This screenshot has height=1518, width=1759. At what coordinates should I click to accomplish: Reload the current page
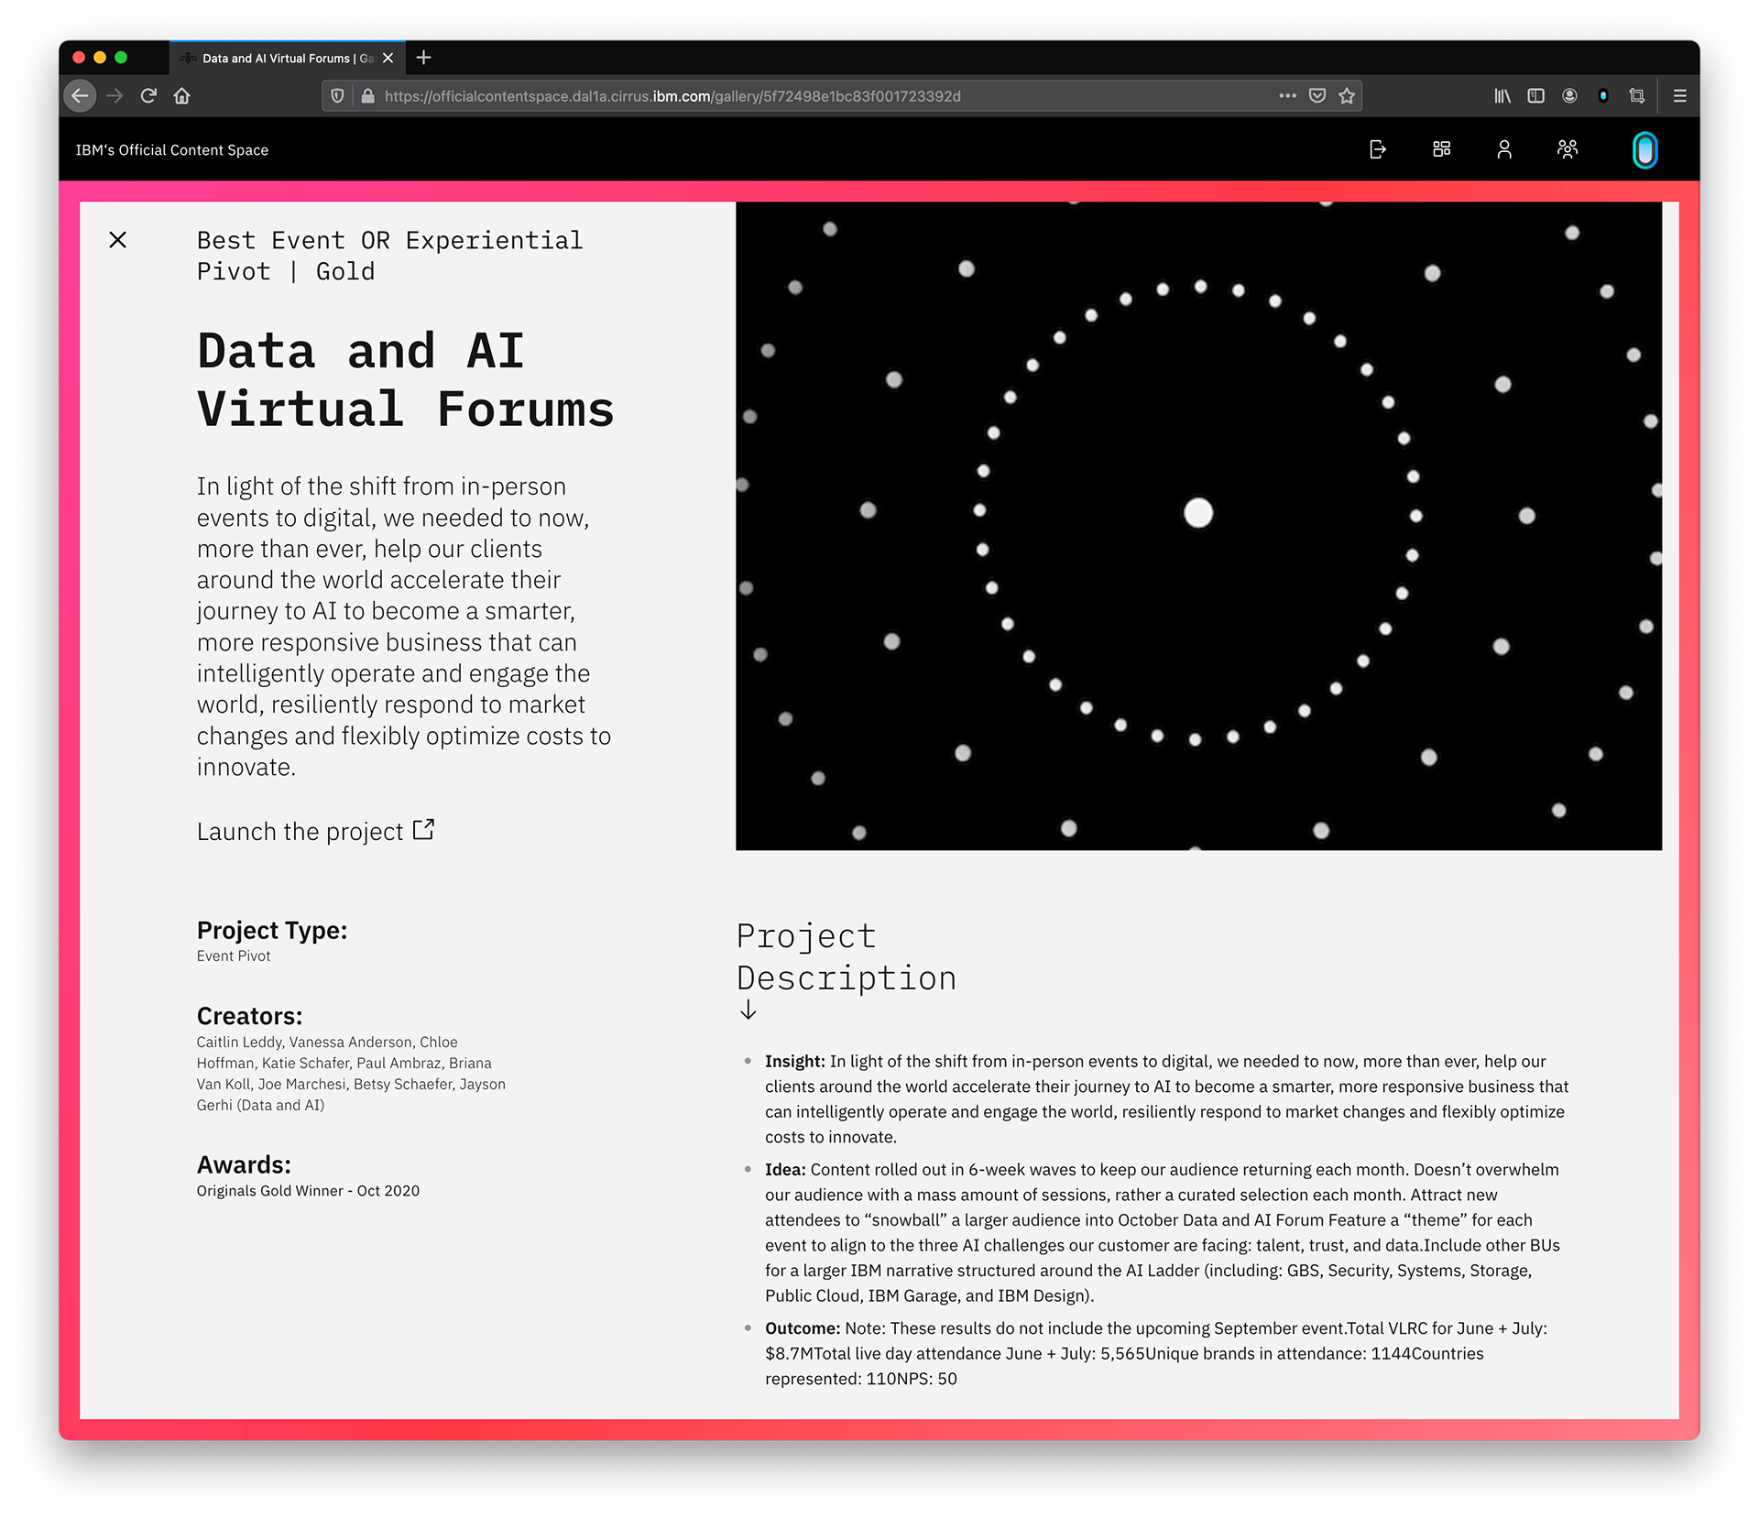click(148, 96)
